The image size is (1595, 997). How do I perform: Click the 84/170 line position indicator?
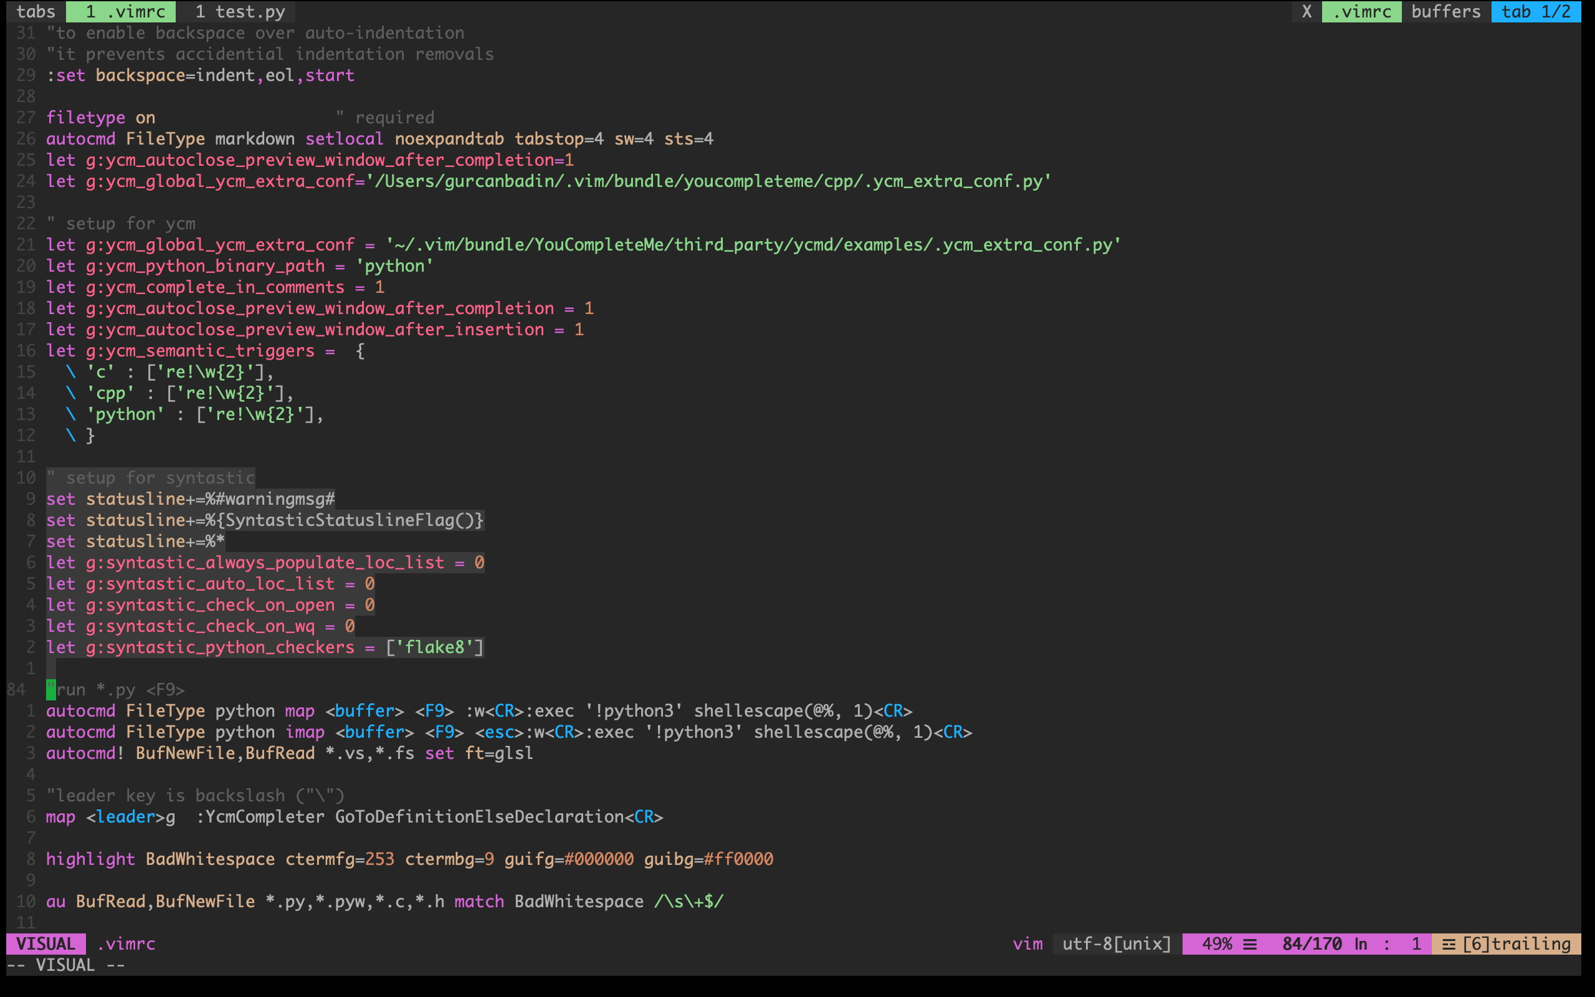pos(1312,943)
